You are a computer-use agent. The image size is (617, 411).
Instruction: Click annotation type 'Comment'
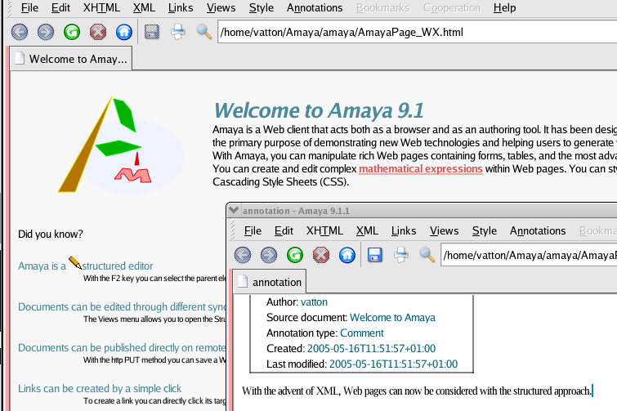362,333
